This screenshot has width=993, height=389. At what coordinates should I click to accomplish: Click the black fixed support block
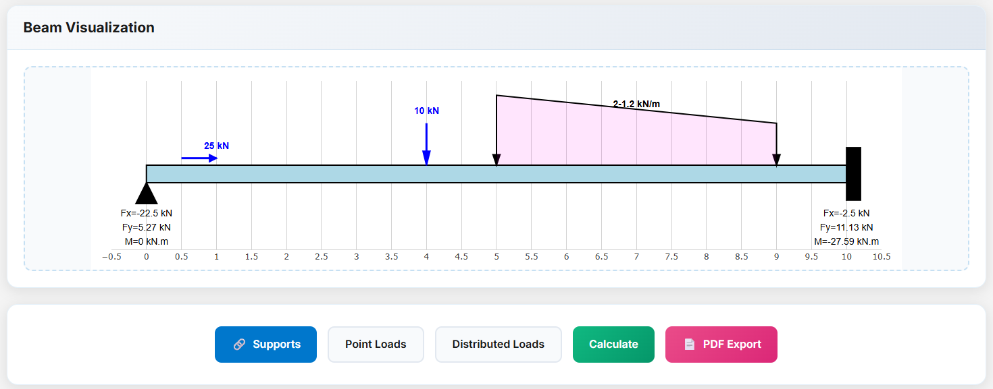853,173
